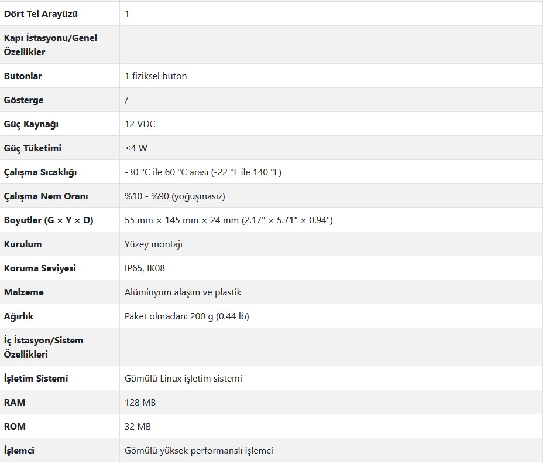The width and height of the screenshot is (546, 463).
Task: Click the Gösterge row label
Action: coord(23,100)
